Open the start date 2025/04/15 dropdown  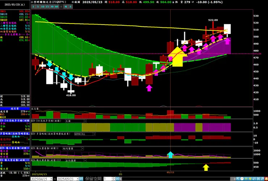tap(51, 179)
